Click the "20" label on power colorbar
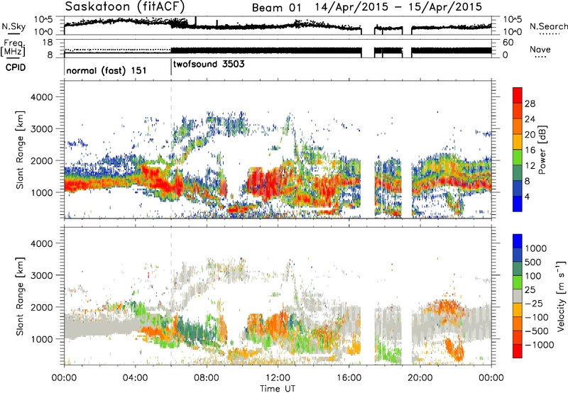The width and height of the screenshot is (568, 393). (x=530, y=135)
